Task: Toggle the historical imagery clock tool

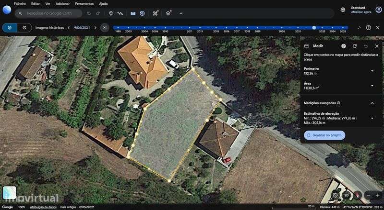Action: click(142, 13)
